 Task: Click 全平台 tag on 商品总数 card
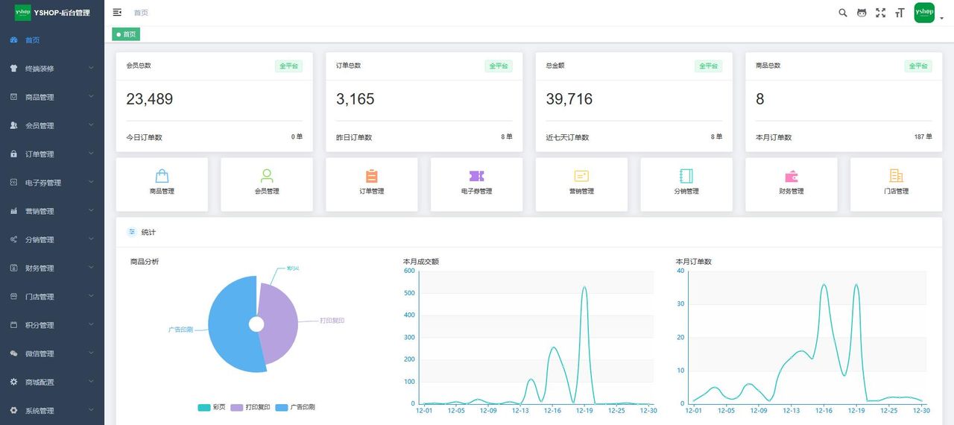click(919, 66)
